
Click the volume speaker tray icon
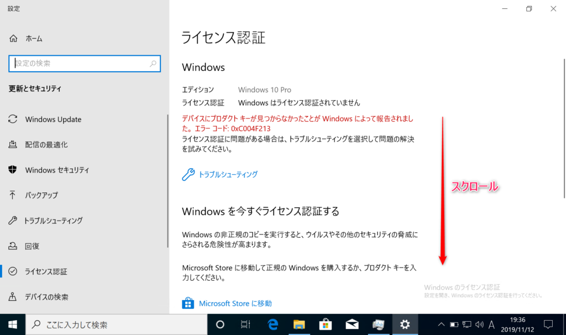coord(479,324)
